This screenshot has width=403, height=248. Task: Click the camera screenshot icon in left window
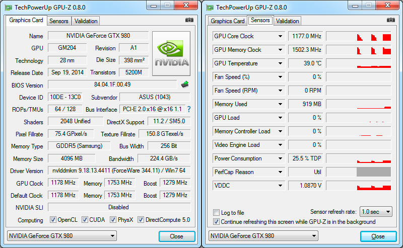(189, 20)
